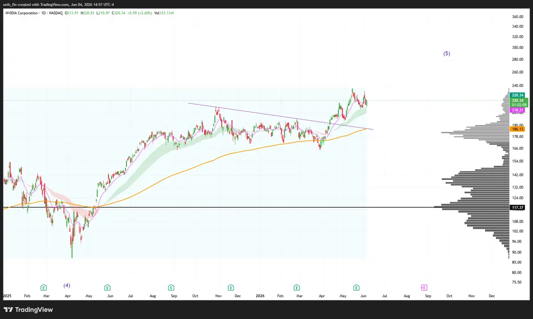Click the magenta 218.21 indicator price label
Screen dimensions: 533x319
coord(518,110)
